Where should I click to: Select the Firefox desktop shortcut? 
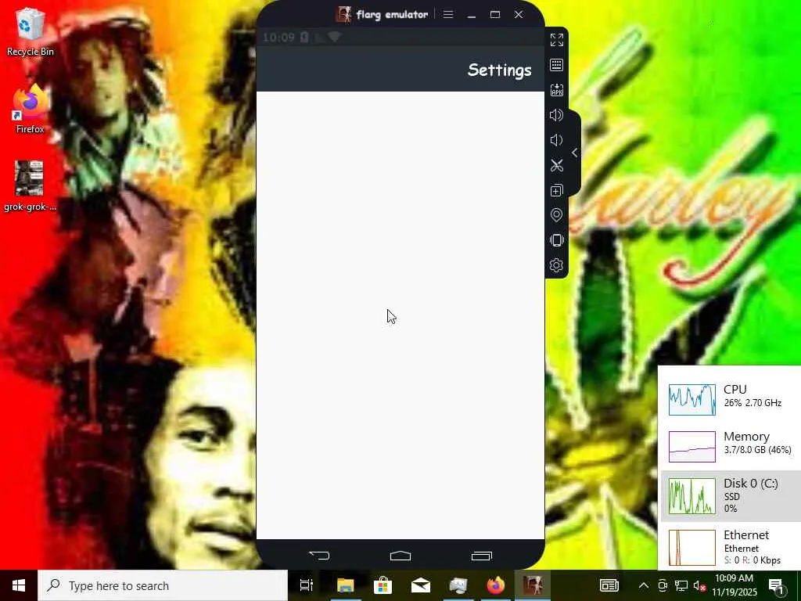[x=31, y=110]
